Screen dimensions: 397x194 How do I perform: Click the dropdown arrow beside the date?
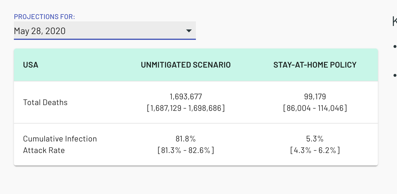click(189, 31)
